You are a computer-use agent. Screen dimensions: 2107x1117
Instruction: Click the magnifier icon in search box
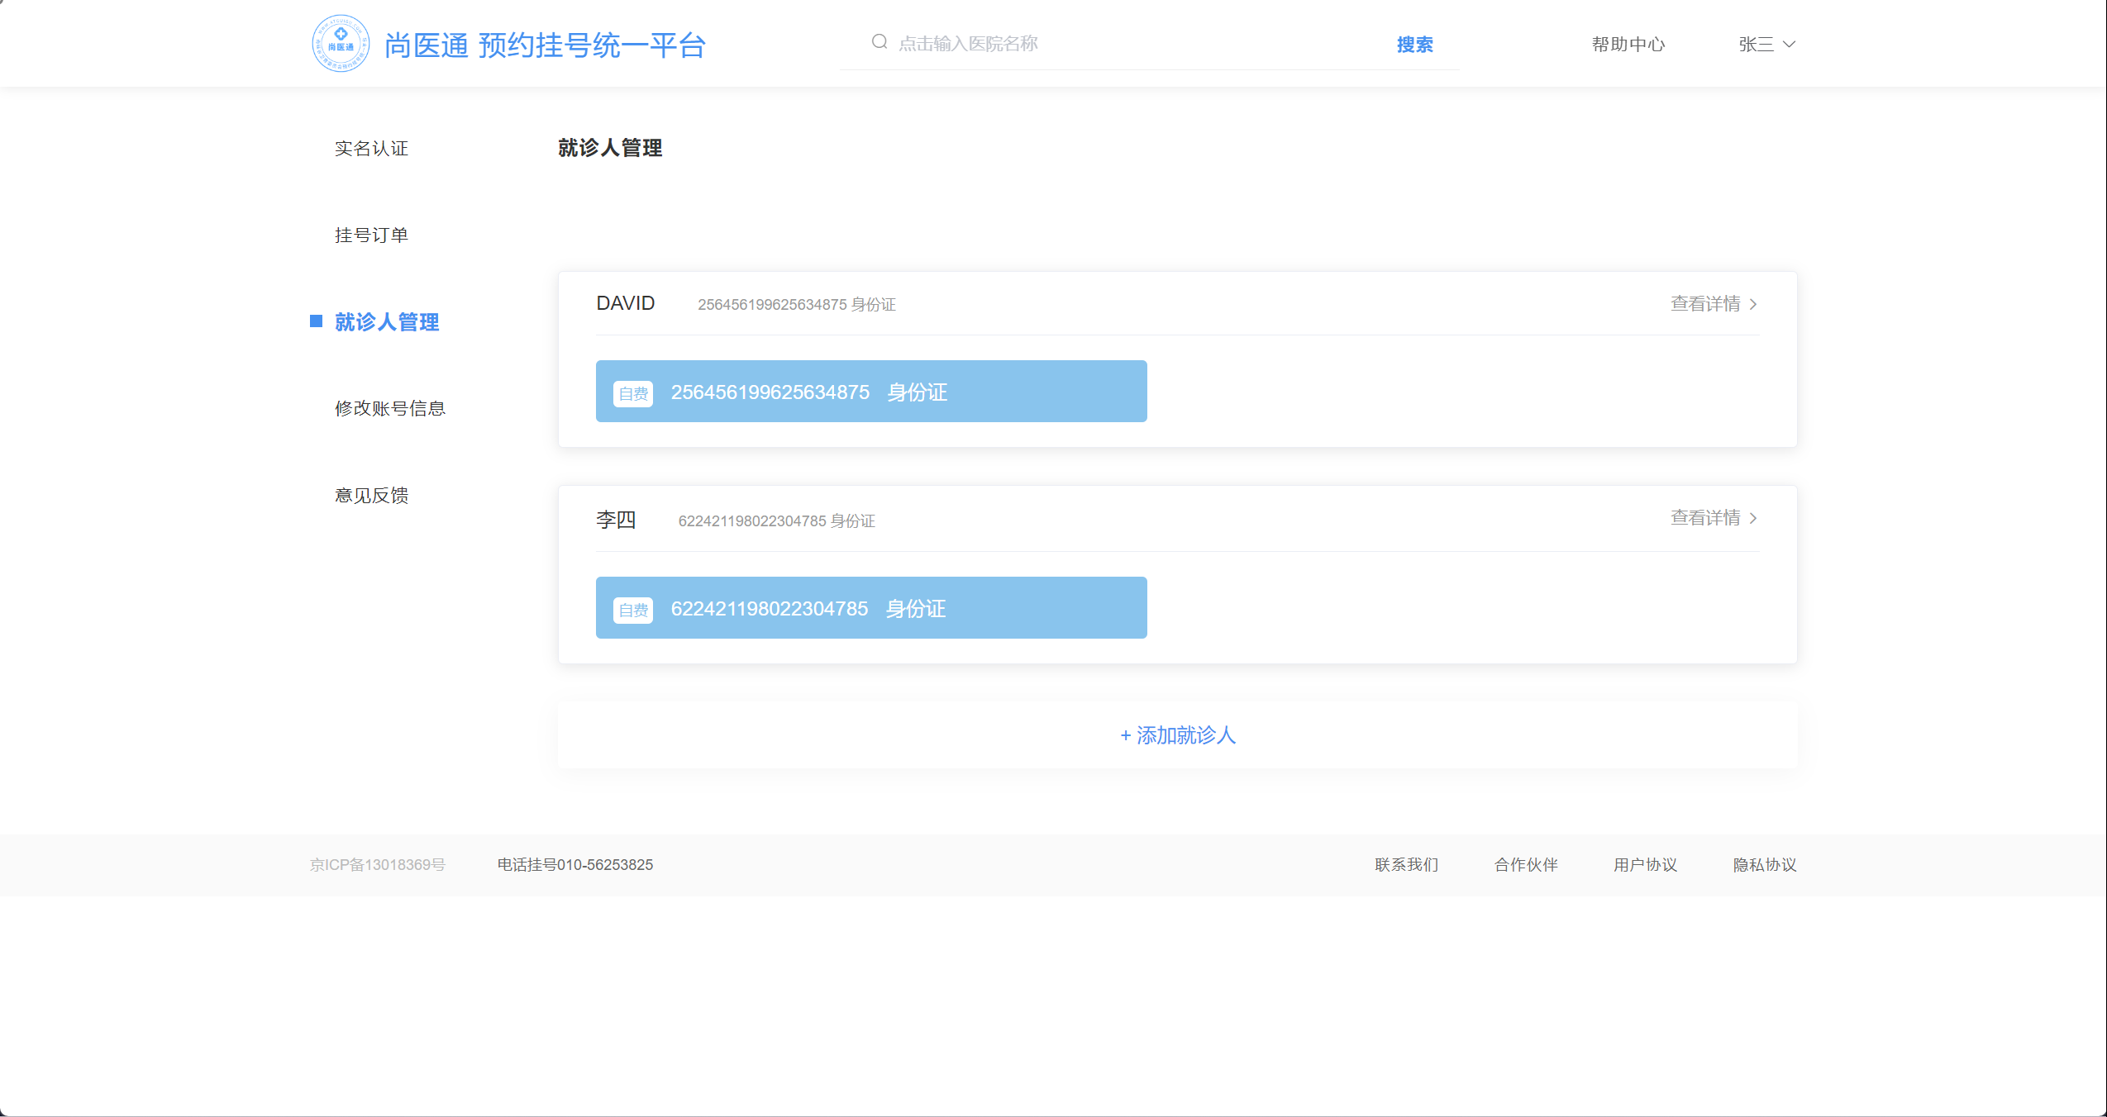[880, 42]
